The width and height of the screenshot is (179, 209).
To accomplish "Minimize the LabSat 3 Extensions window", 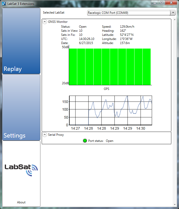I will [155, 3].
